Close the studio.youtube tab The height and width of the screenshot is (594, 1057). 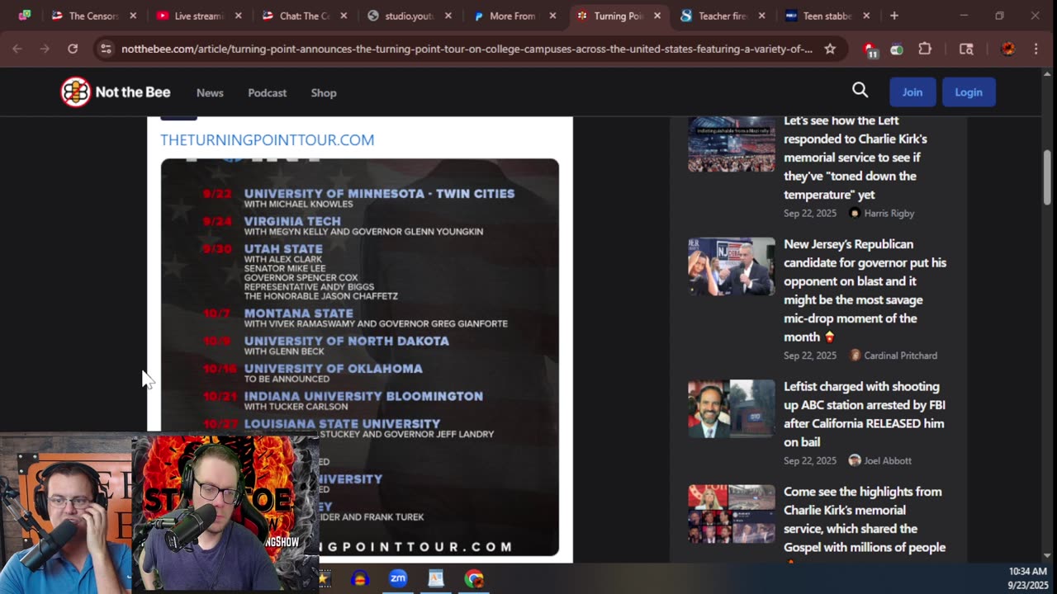(x=448, y=16)
